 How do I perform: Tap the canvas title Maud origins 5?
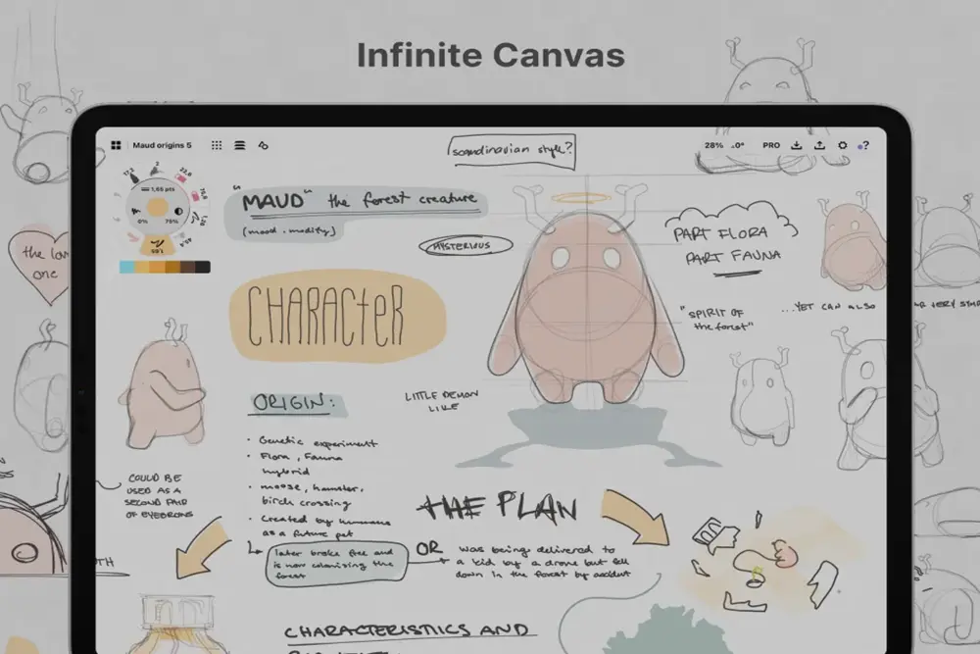[162, 145]
